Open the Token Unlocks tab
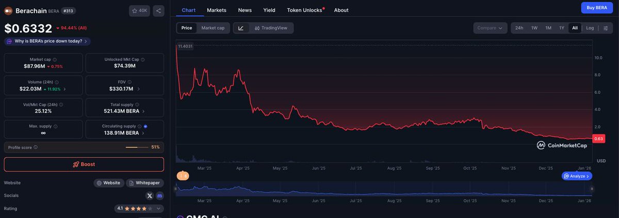This screenshot has height=218, width=619. 305,10
